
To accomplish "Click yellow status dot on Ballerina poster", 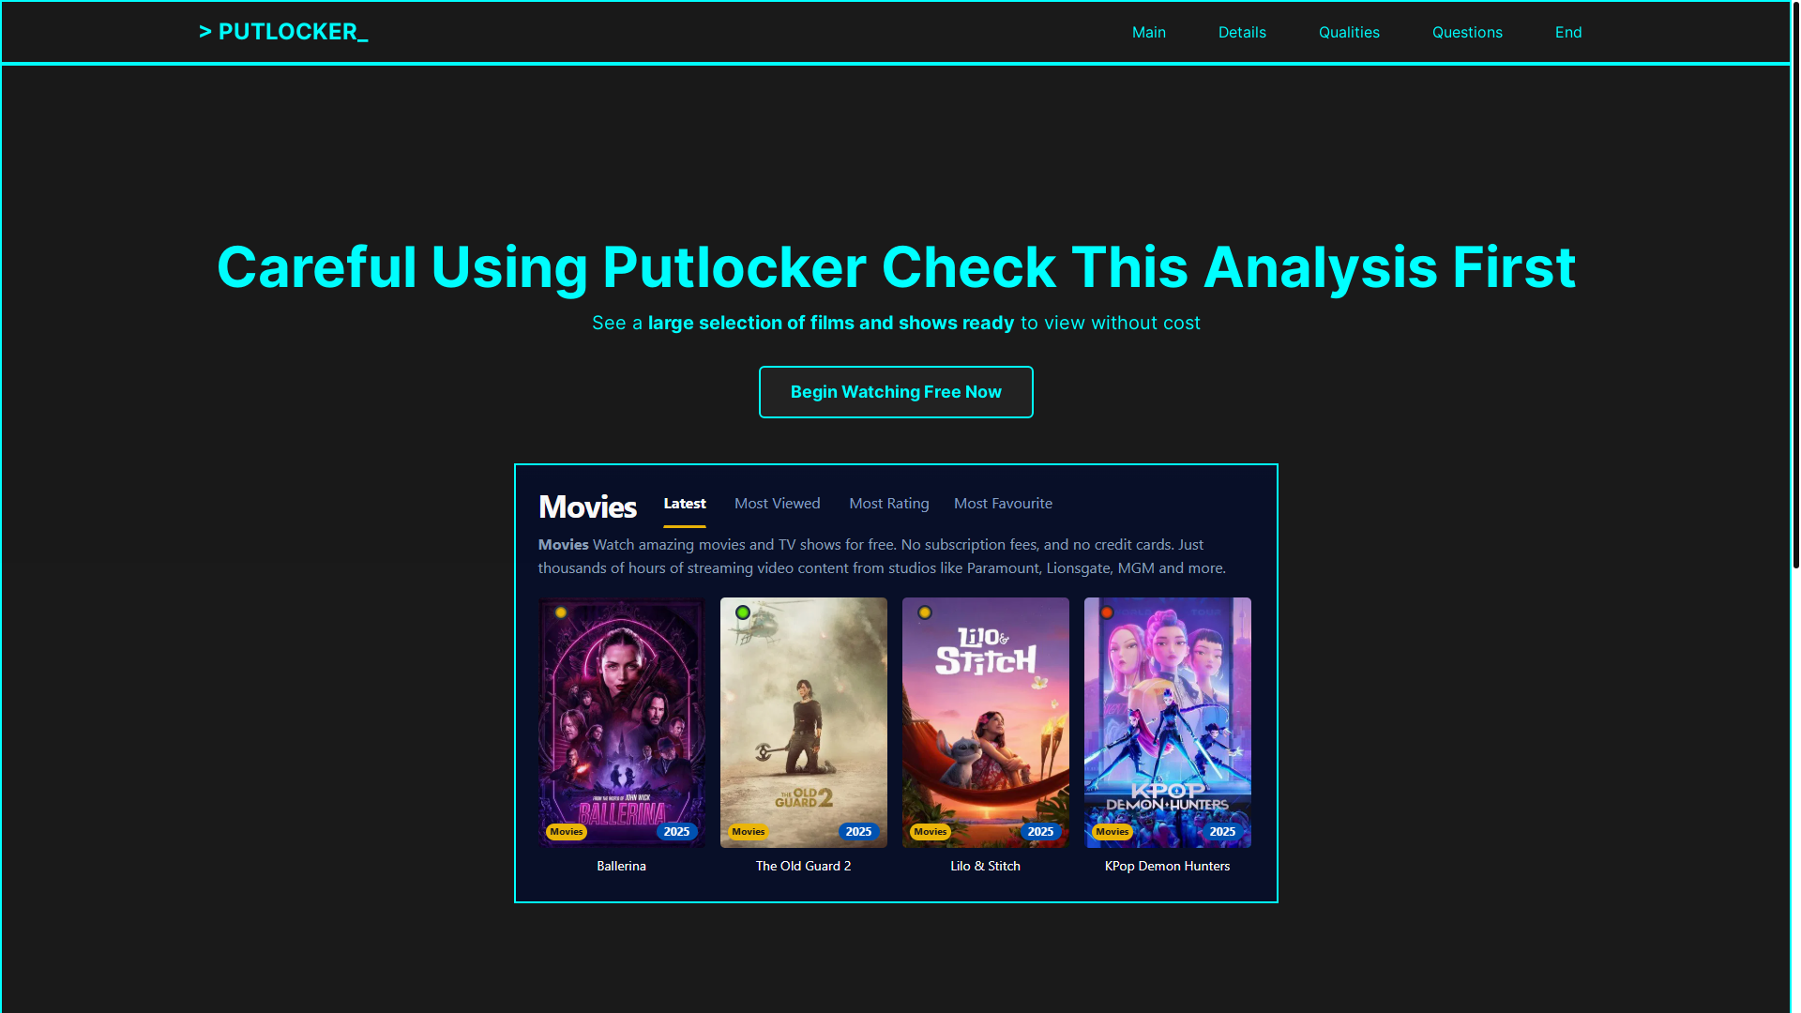I will 561,612.
